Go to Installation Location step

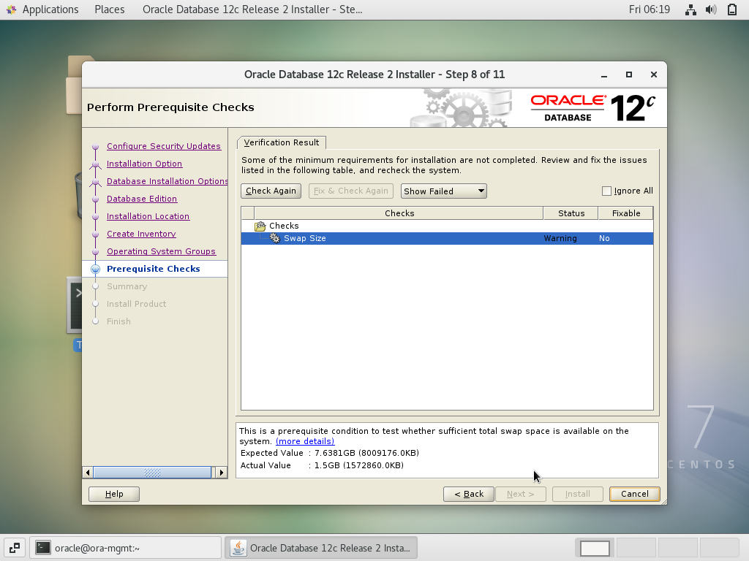click(x=148, y=216)
